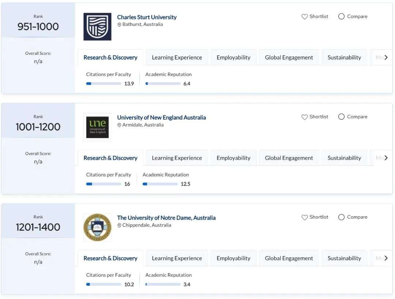Shortlist The University of Notre Dame, Australia
The width and height of the screenshot is (395, 299).
315,217
